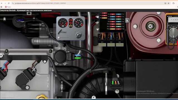Click the oil pressure warning lamp
The image size is (178, 100).
[71, 23]
